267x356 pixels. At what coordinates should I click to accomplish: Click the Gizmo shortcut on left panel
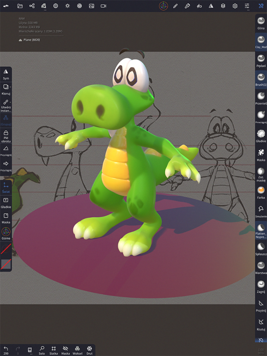tap(6, 233)
